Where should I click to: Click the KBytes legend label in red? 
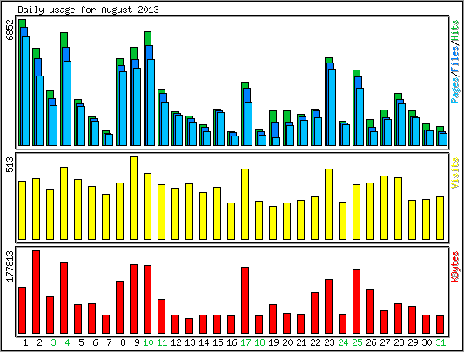[455, 267]
